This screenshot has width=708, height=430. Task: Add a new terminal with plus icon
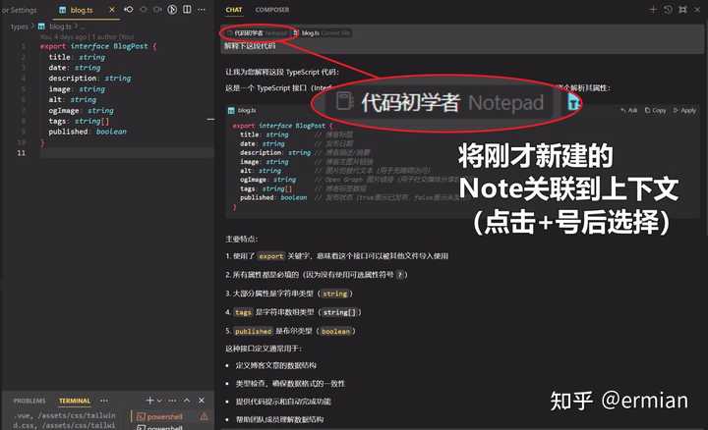(x=149, y=401)
